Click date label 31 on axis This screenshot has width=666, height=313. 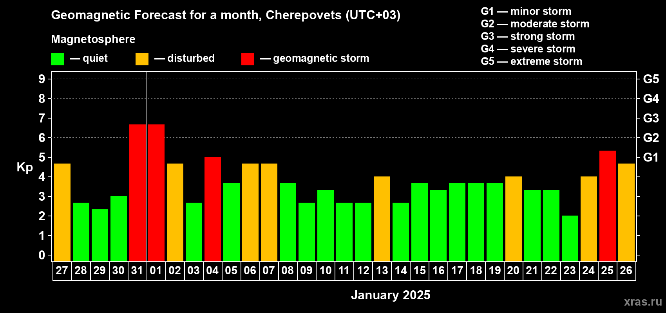click(137, 271)
